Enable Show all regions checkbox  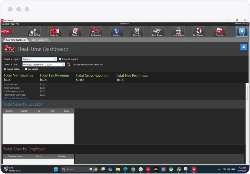tap(60, 59)
